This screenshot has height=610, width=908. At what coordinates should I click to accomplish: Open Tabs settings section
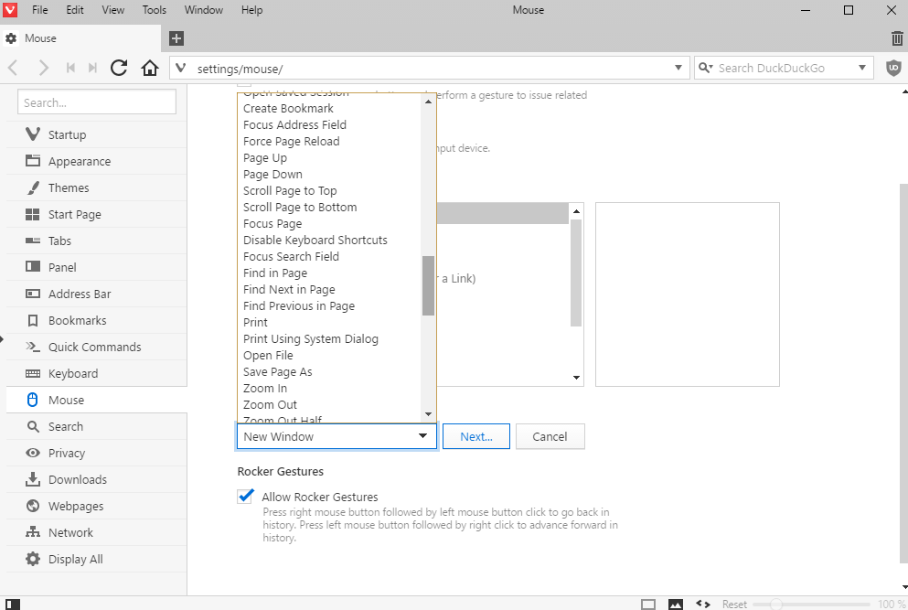pyautogui.click(x=97, y=241)
